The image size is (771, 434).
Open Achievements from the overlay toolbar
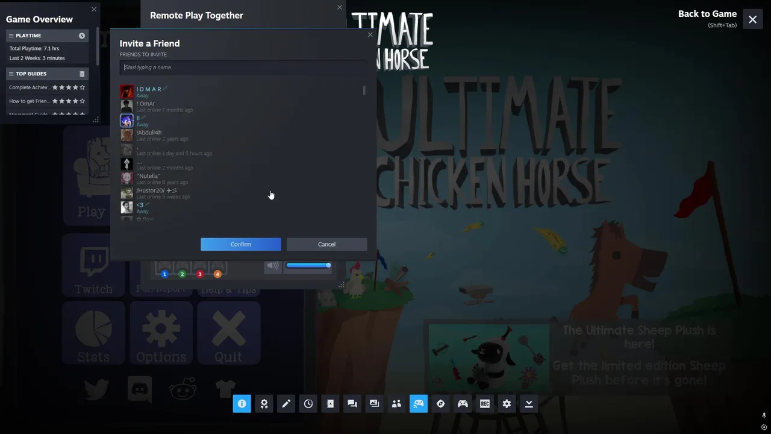point(264,404)
